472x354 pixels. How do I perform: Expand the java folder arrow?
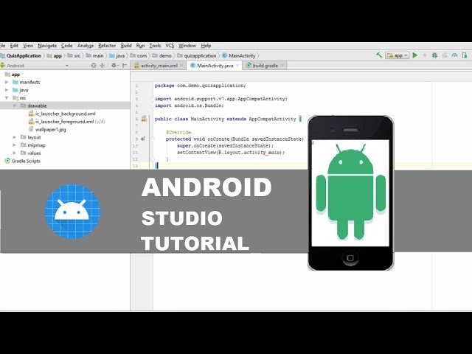[7, 90]
